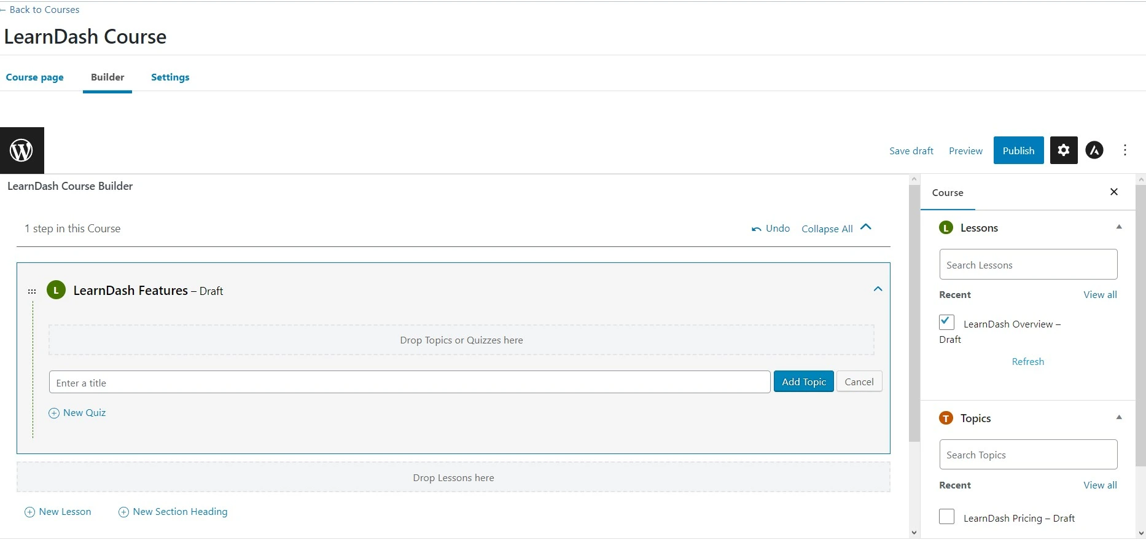Collapse the Lessons sidebar section
Viewport: 1146px width, 545px height.
pos(1119,227)
